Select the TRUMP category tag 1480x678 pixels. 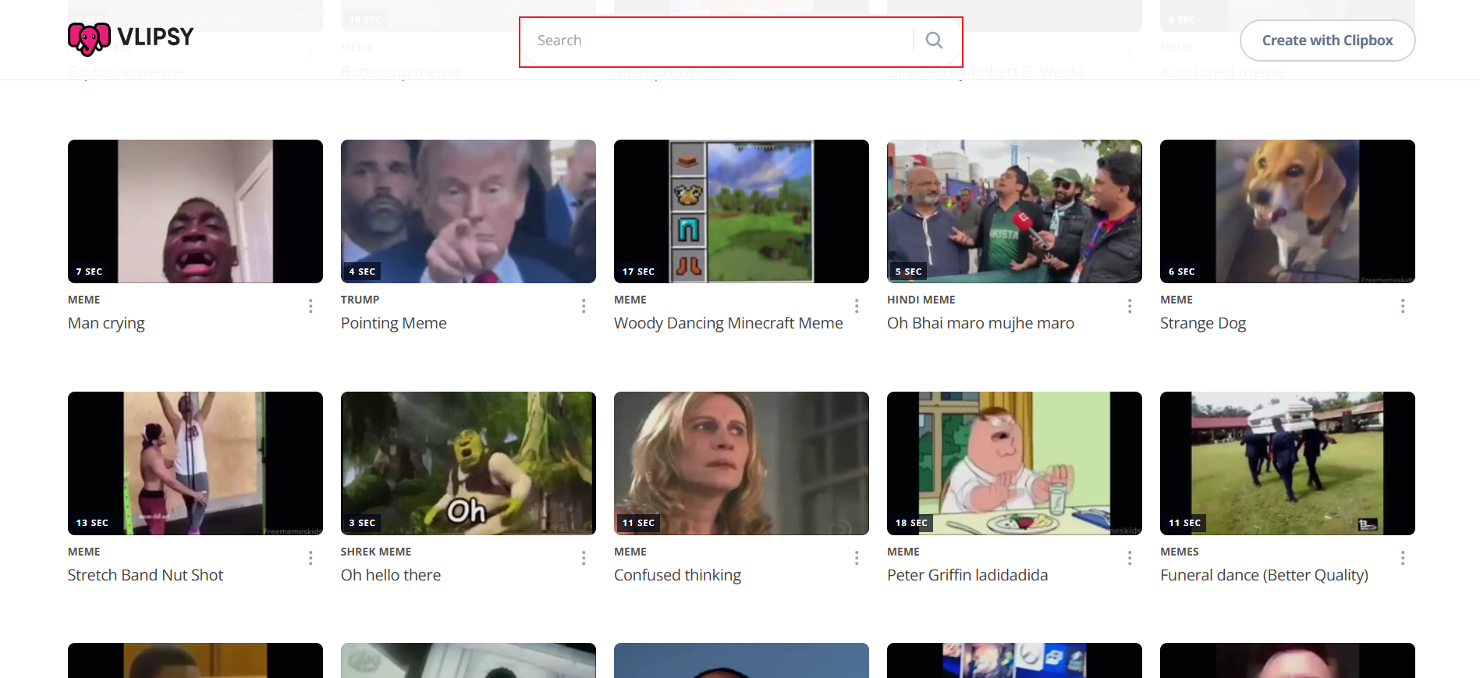pyautogui.click(x=360, y=300)
